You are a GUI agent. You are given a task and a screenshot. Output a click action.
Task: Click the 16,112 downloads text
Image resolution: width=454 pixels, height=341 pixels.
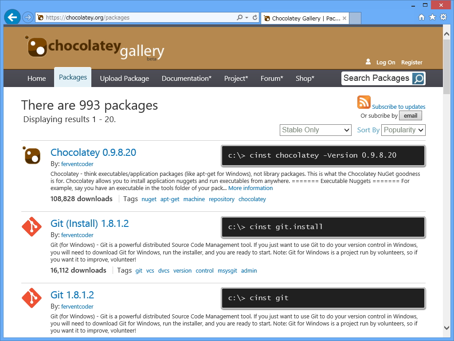pos(78,270)
